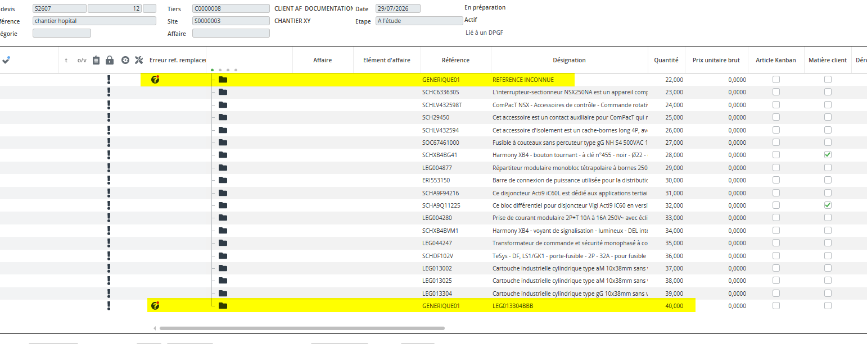Uncheck Matière client for row SCHA9Q11225
This screenshot has width=867, height=344.
828,205
